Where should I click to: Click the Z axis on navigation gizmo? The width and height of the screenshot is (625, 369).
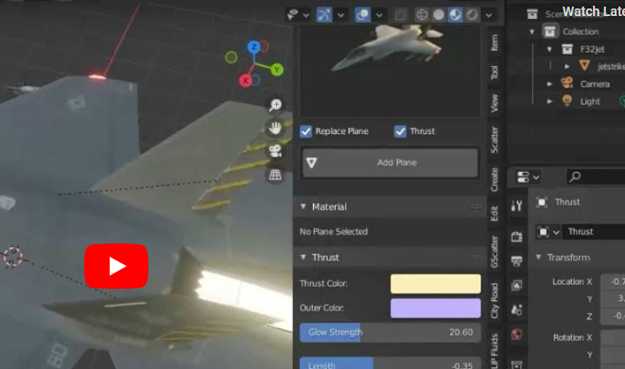pyautogui.click(x=254, y=47)
